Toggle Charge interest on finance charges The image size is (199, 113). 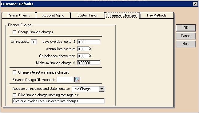point(14,72)
